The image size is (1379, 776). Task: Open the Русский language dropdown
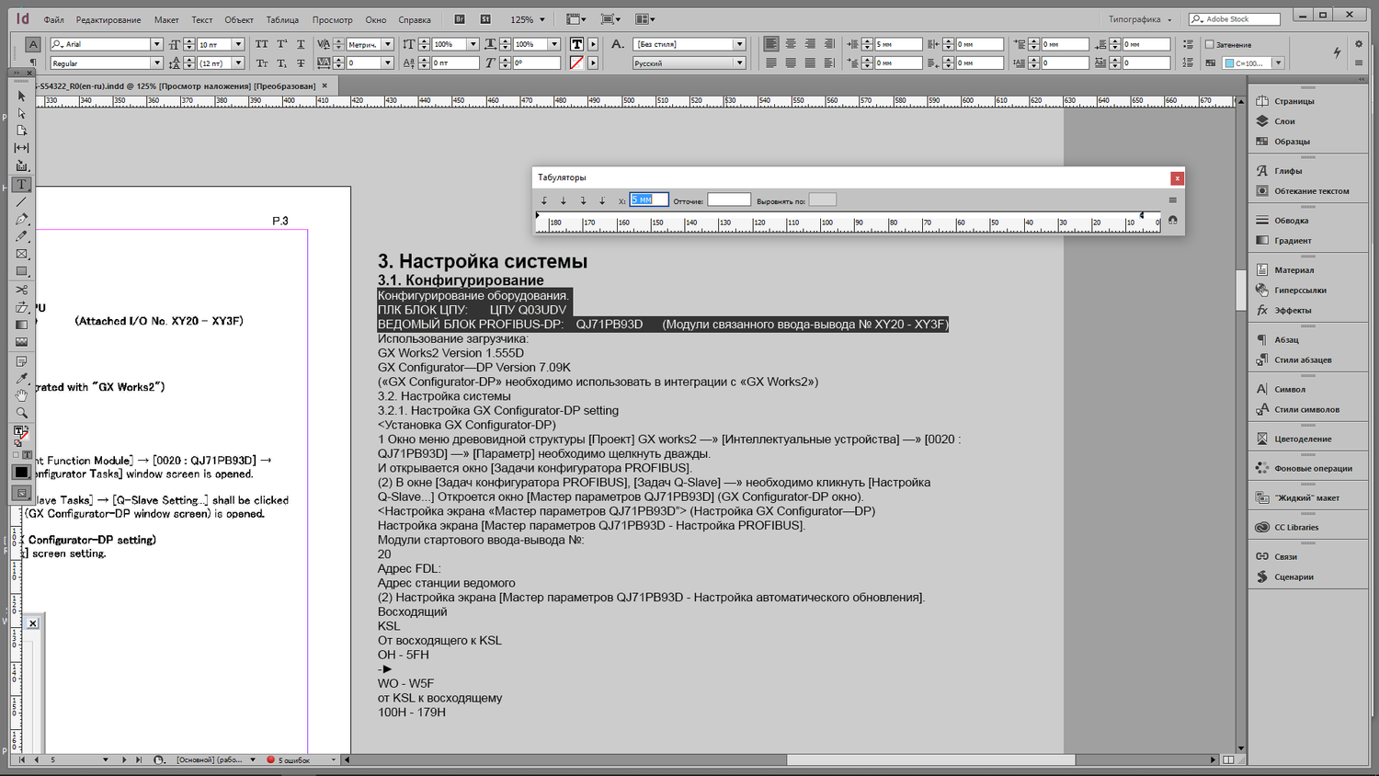[x=739, y=63]
